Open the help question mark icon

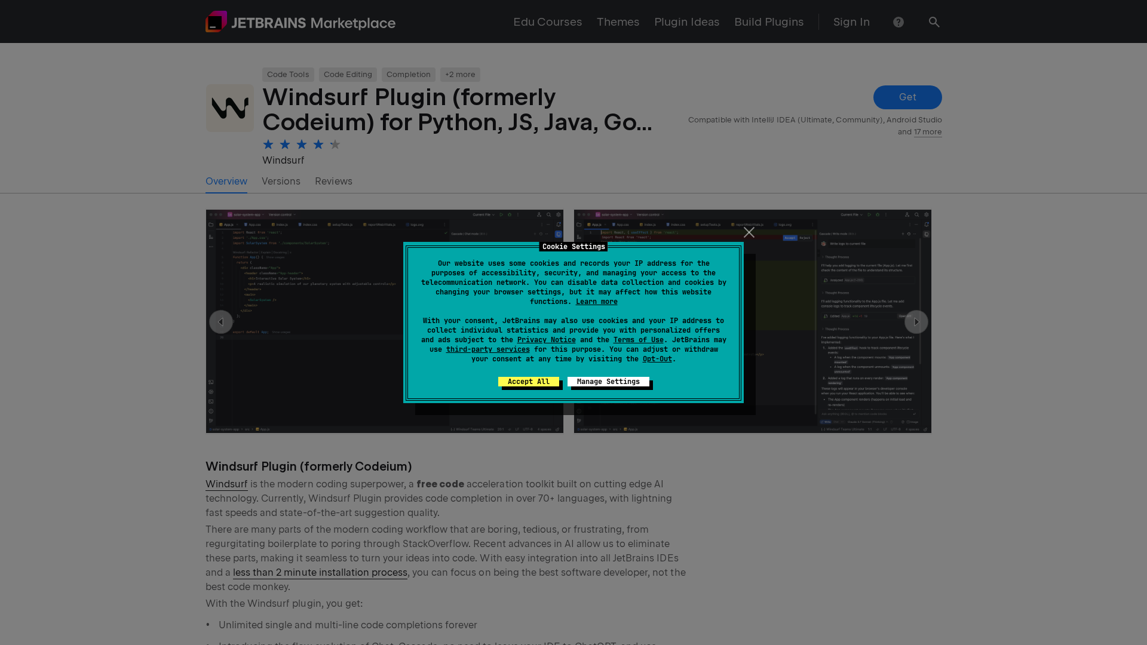point(898,22)
